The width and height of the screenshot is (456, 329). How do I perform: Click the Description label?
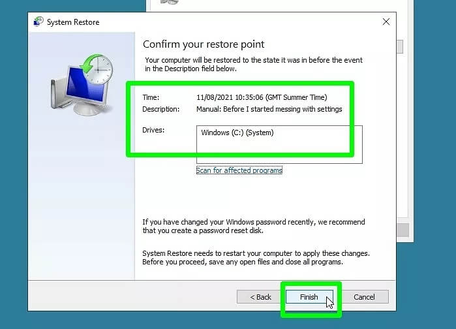160,109
